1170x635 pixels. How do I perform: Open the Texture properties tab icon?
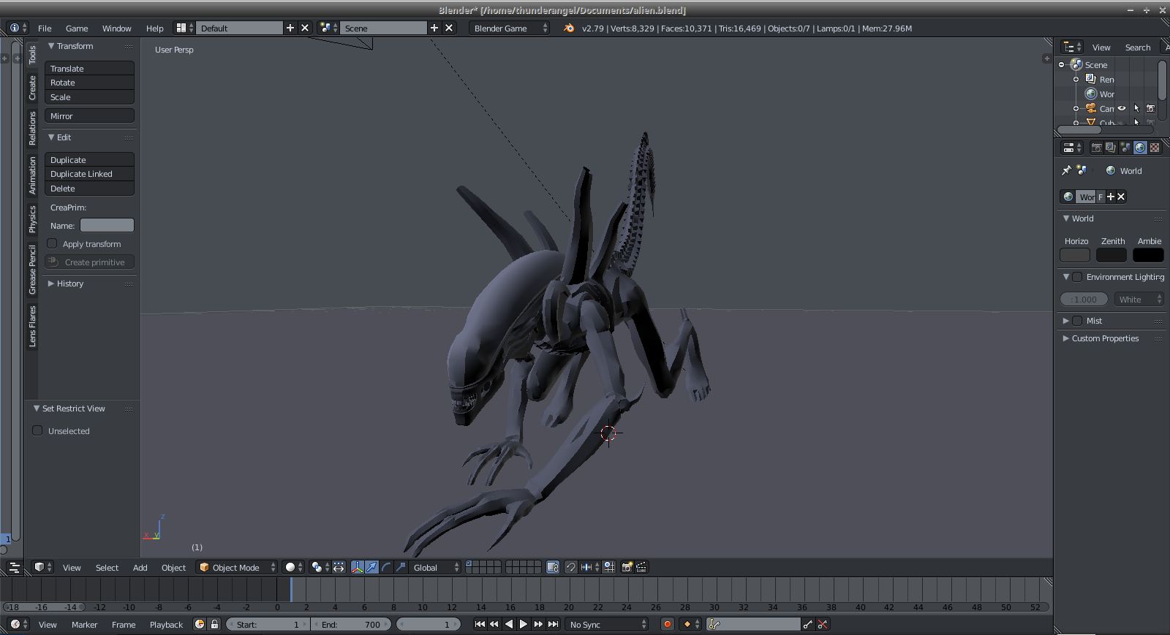(x=1155, y=148)
